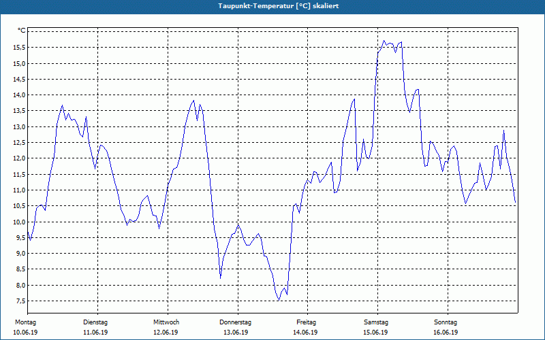Click the date 13.06.19
The width and height of the screenshot is (545, 340).
pyautogui.click(x=236, y=333)
